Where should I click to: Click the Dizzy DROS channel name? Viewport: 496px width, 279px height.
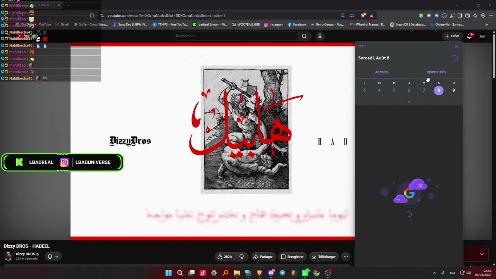(25, 254)
